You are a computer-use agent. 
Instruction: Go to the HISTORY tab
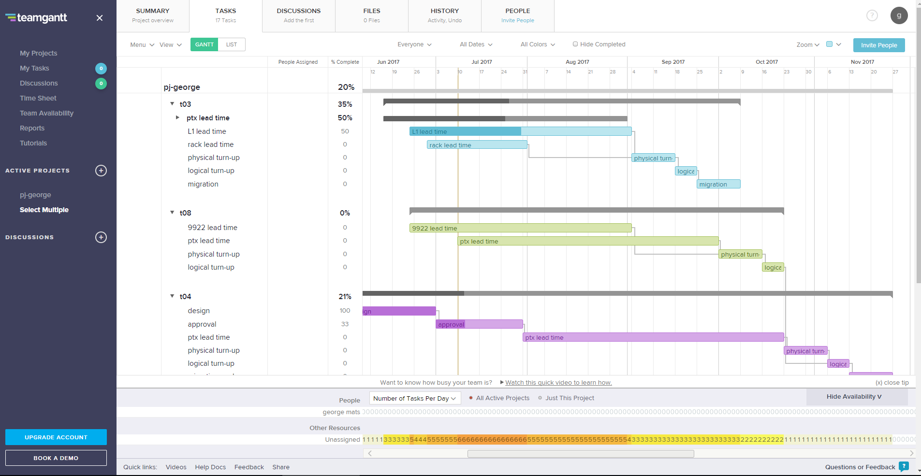tap(445, 15)
